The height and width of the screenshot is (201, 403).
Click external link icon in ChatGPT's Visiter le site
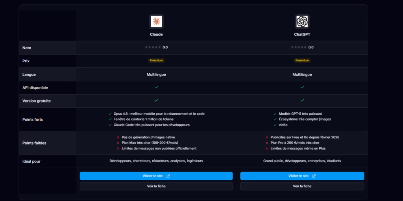coord(314,176)
